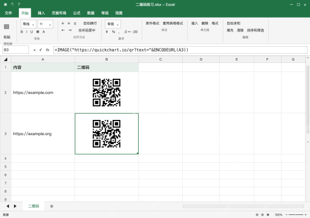This screenshot has height=218, width=310.
Task: Click the horizontal scrollbar
Action: [x=243, y=206]
